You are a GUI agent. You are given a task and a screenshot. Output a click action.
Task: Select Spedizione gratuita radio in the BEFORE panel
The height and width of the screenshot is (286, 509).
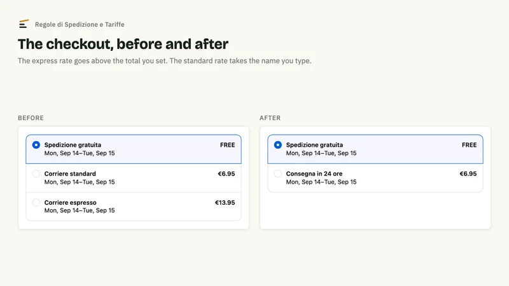36,145
